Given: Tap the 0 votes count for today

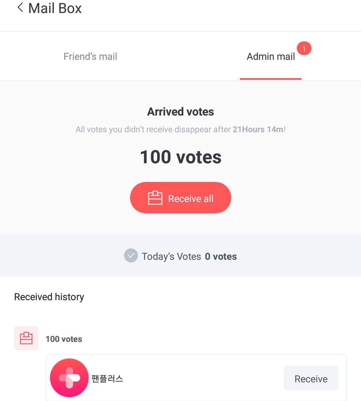Looking at the screenshot, I should point(221,256).
